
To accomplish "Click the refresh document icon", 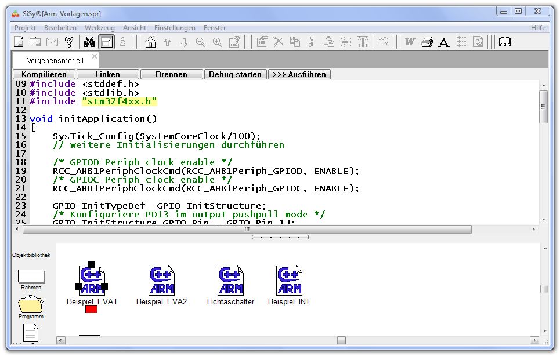I will point(478,42).
